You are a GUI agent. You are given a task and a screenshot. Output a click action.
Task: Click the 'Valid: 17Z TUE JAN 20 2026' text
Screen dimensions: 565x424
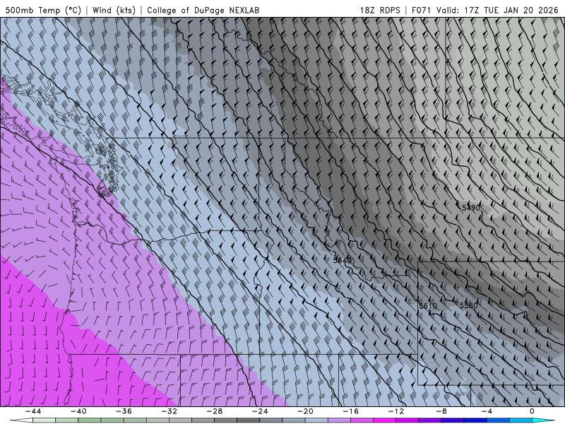[x=497, y=10]
